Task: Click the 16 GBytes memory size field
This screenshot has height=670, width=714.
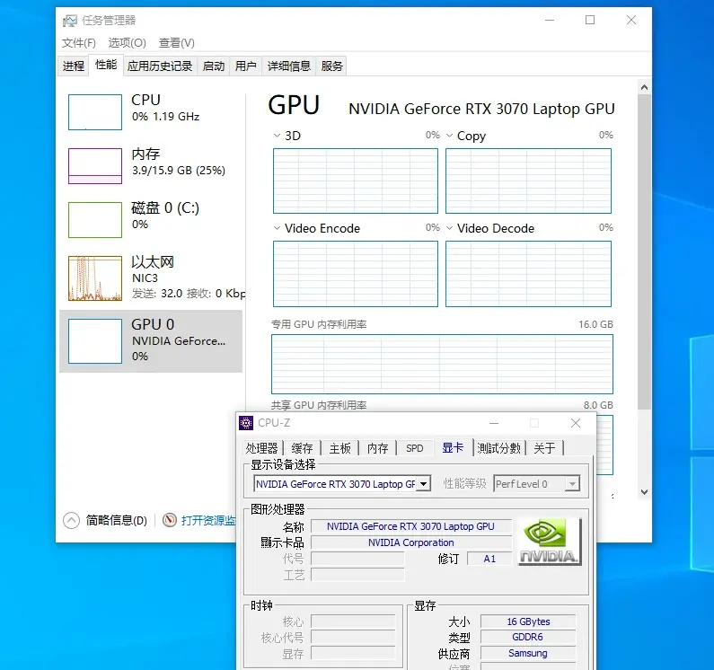Action: point(528,622)
